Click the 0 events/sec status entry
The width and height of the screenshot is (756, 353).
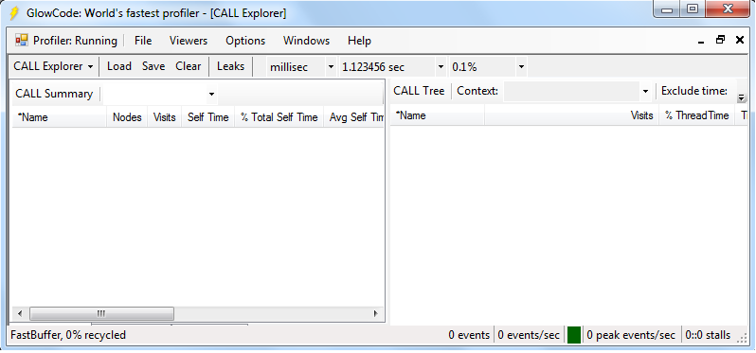529,335
